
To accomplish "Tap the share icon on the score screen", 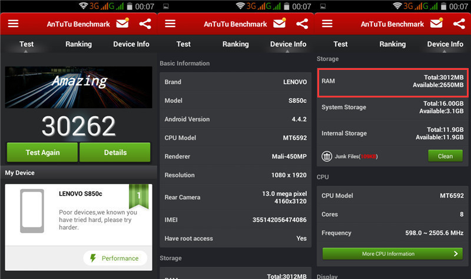I will tap(145, 24).
